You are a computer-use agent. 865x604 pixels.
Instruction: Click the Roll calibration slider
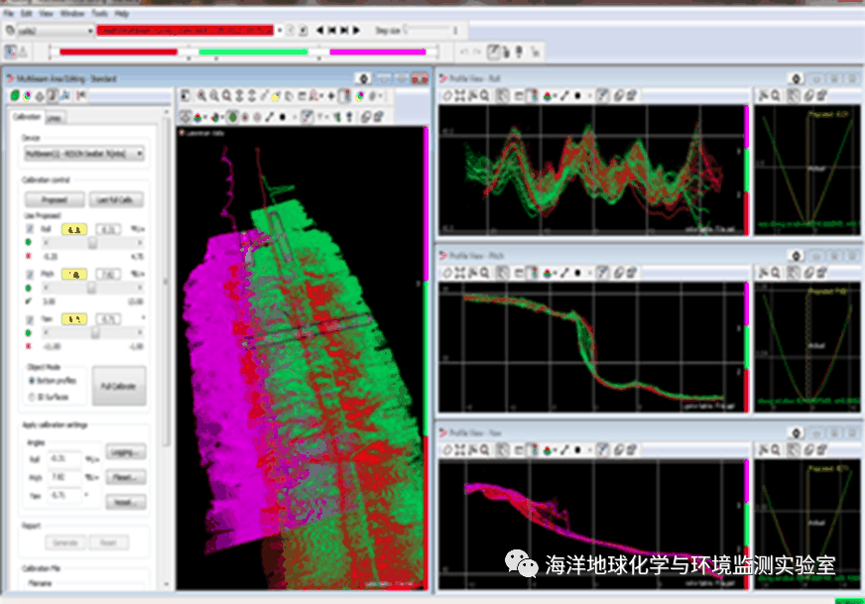point(91,241)
